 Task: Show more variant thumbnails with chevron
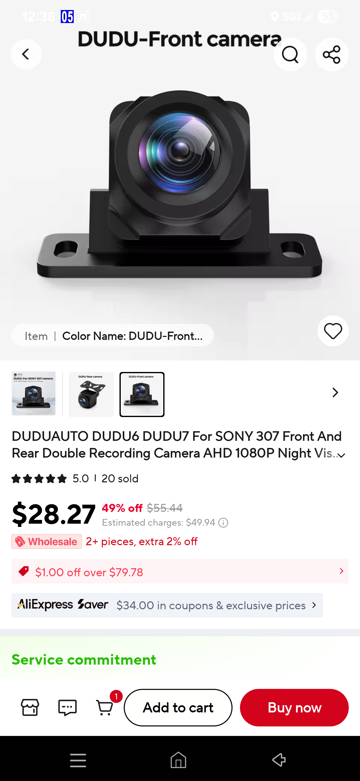(x=335, y=393)
